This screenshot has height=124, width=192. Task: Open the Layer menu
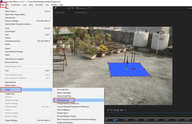point(25,5)
